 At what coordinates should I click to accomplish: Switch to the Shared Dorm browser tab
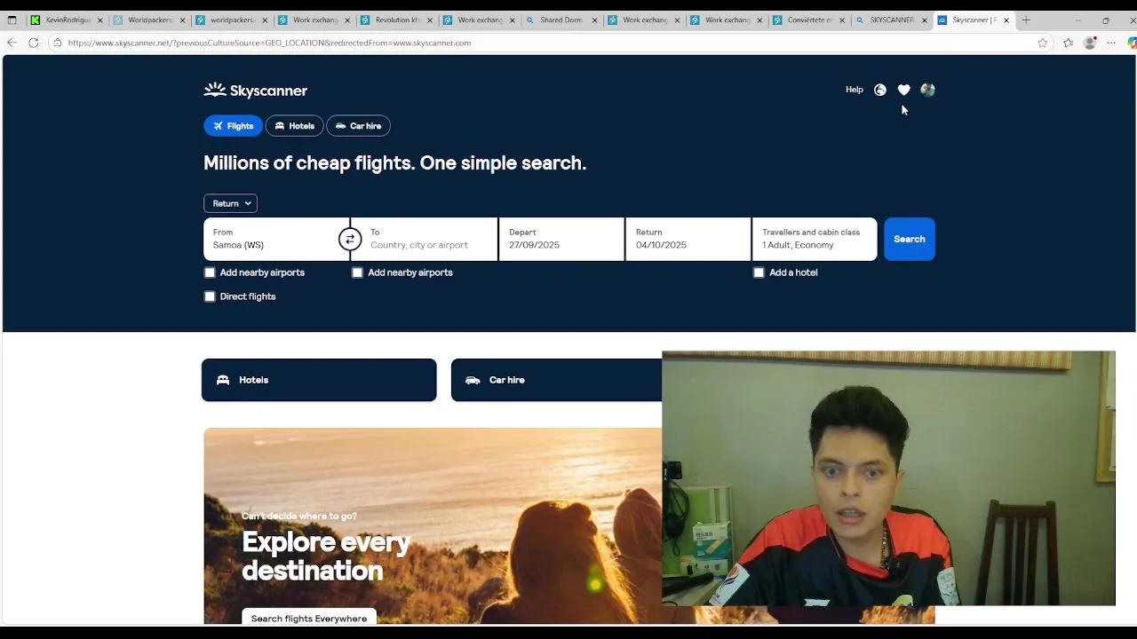[x=561, y=20]
